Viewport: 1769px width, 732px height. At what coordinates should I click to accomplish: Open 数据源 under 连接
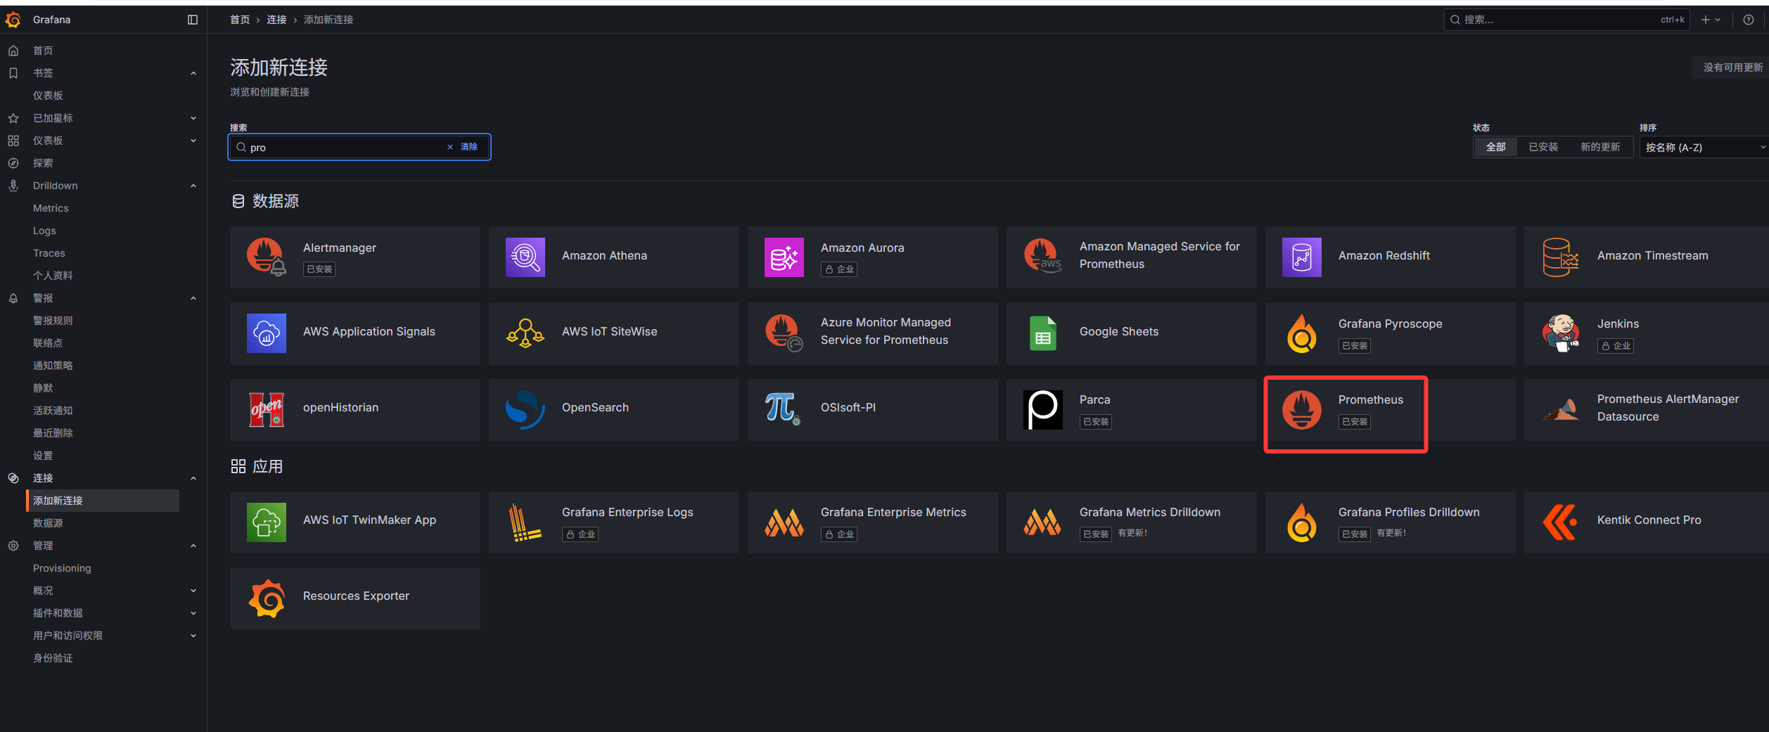tap(48, 523)
